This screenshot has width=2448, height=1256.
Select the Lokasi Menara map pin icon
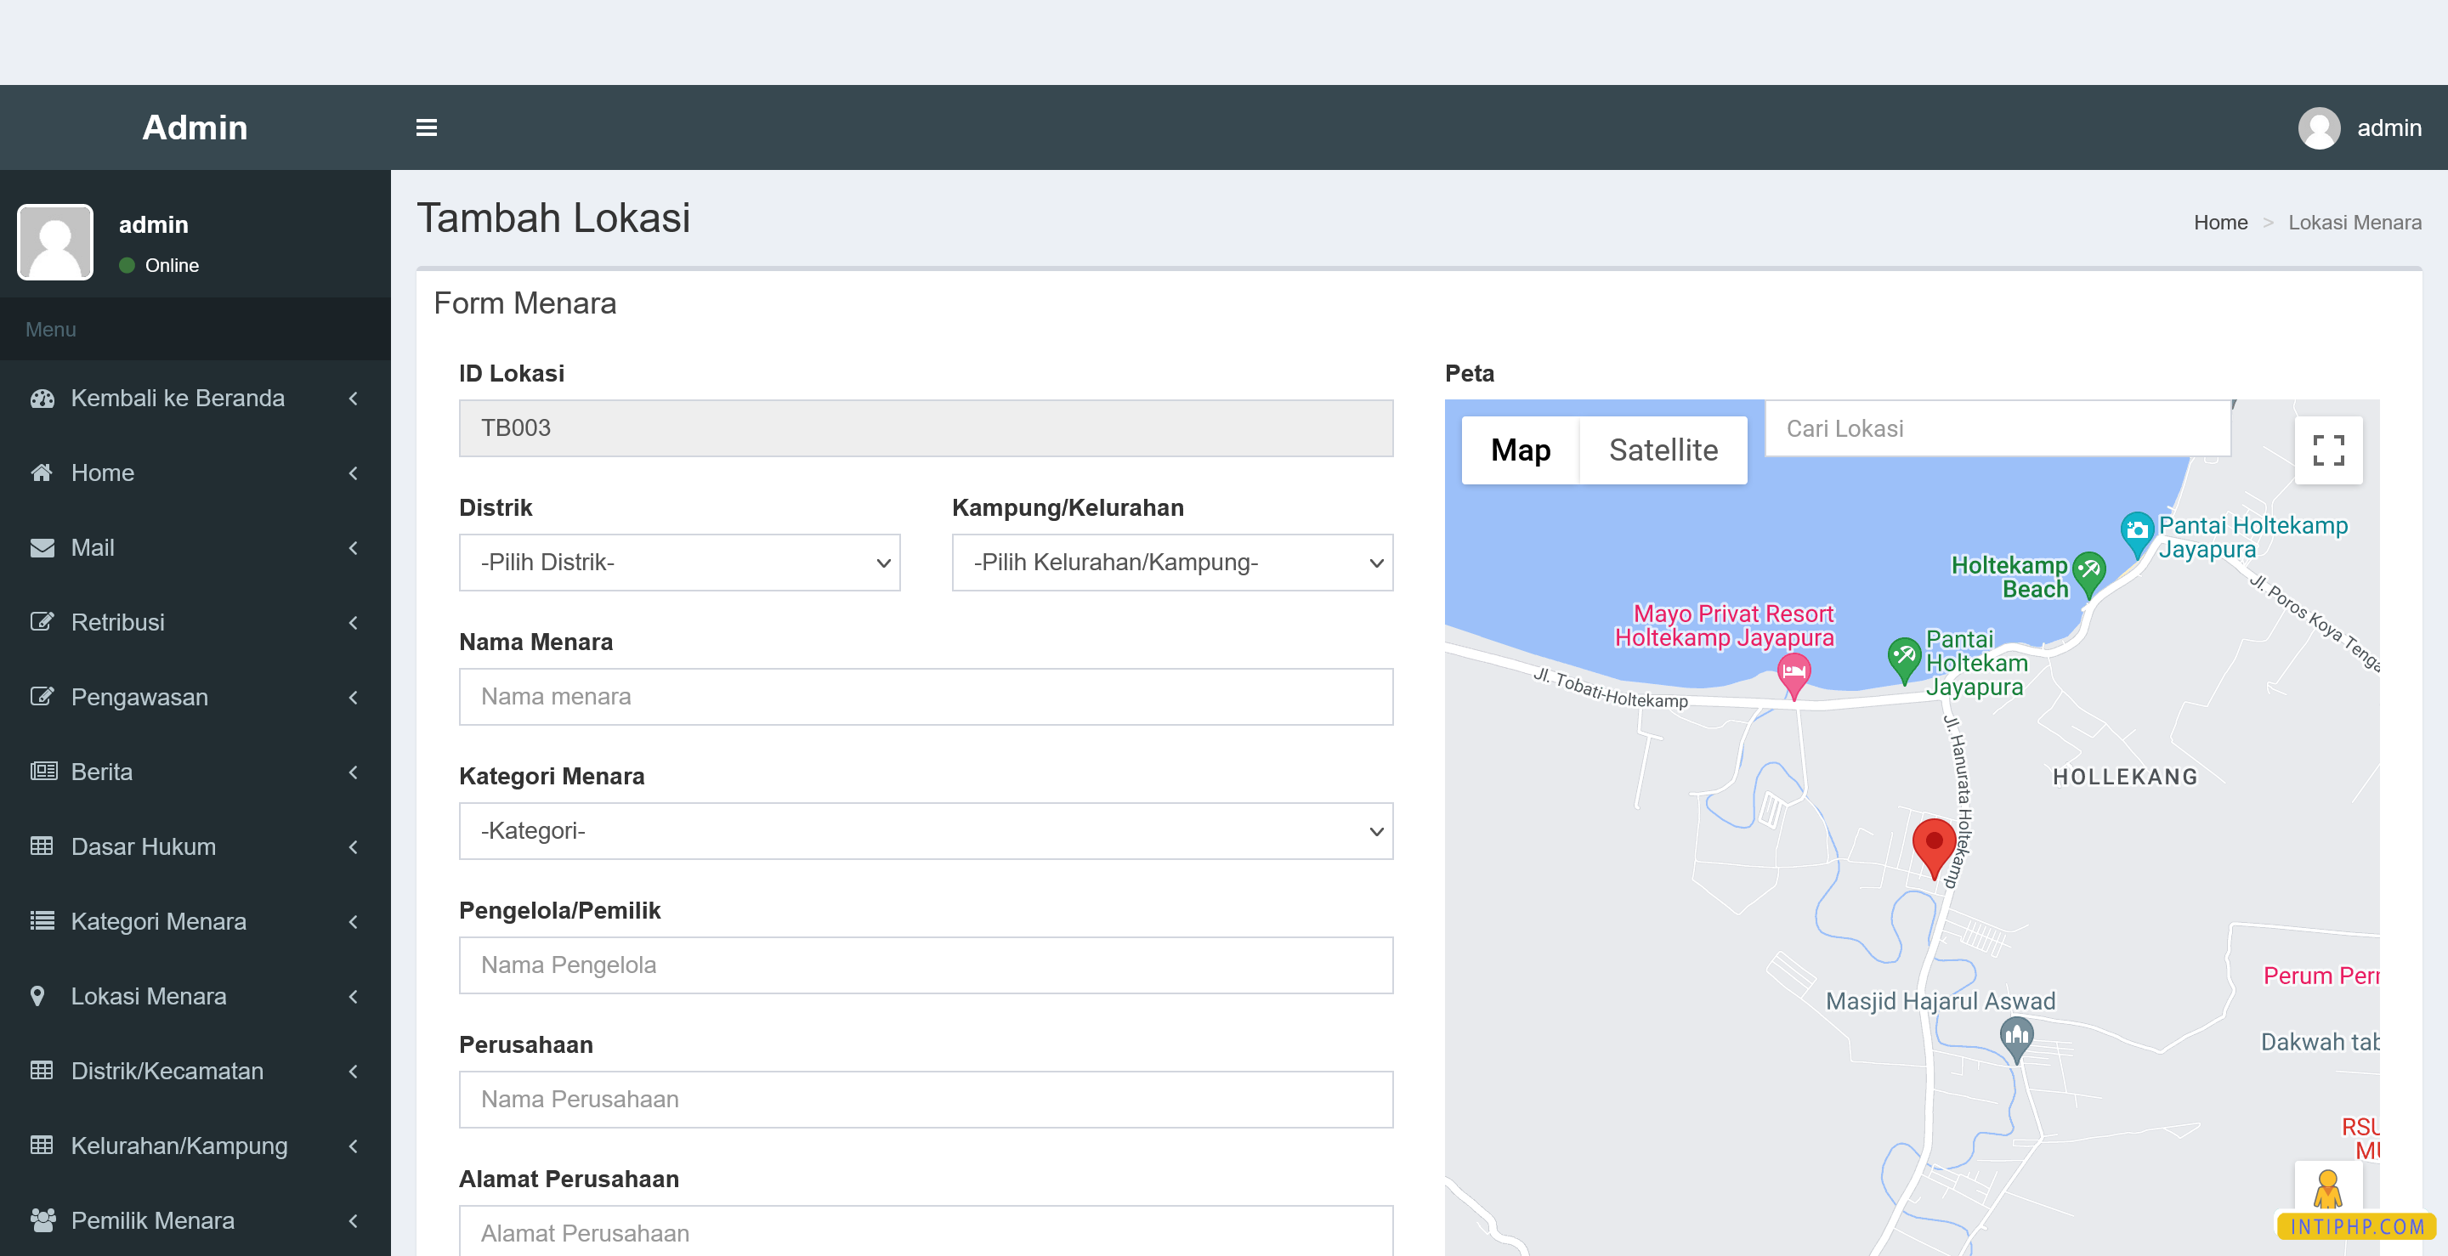38,996
